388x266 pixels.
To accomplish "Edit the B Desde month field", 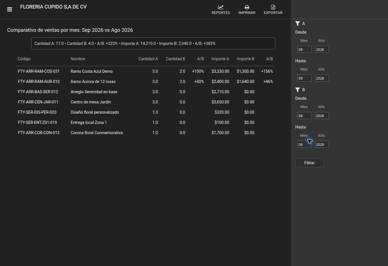I will coord(305,116).
